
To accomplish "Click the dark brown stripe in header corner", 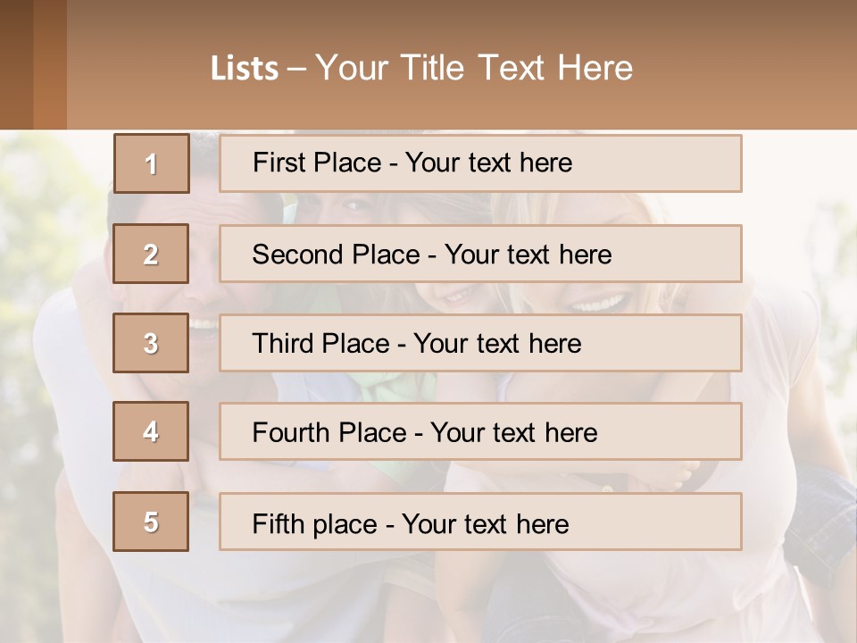I will tap(16, 64).
